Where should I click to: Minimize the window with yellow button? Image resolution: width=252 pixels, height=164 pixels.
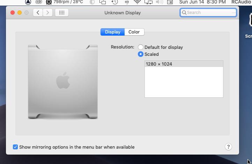[x=20, y=13]
